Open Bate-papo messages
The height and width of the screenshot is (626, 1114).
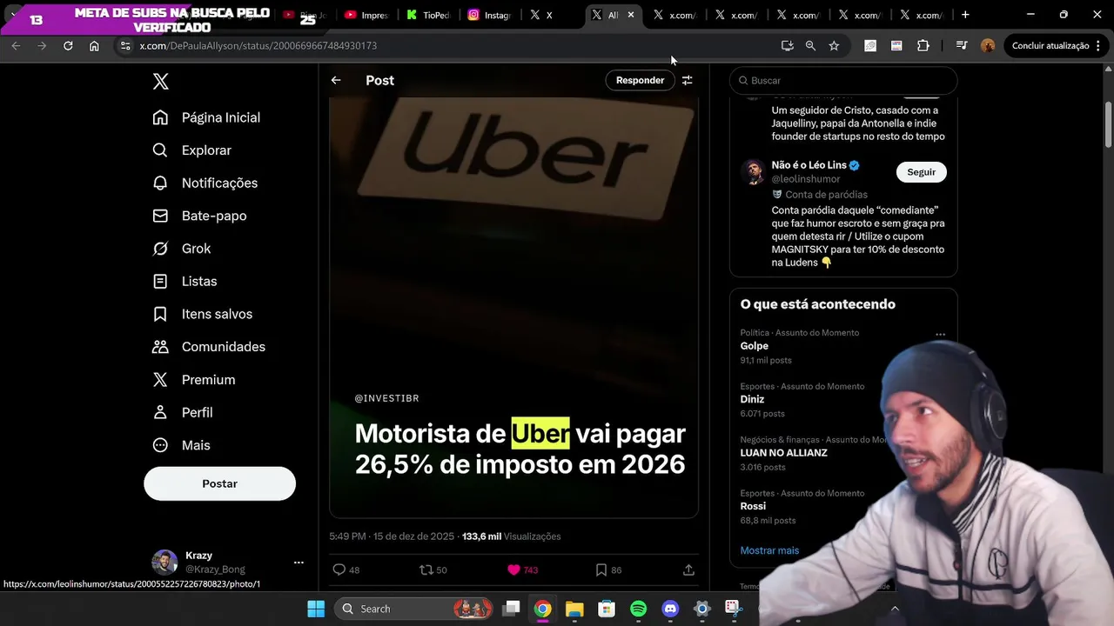(199, 216)
